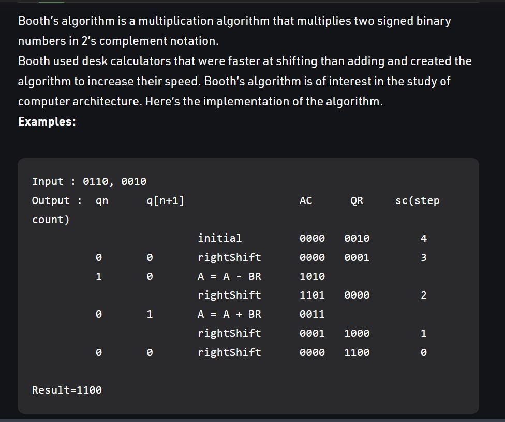This screenshot has width=505, height=422.
Task: Click the 'Result=1100' line in code block
Action: [67, 390]
